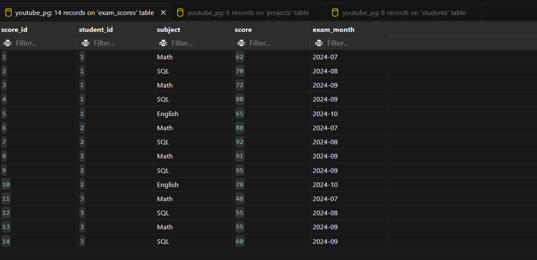Click the subject column header

(x=194, y=29)
